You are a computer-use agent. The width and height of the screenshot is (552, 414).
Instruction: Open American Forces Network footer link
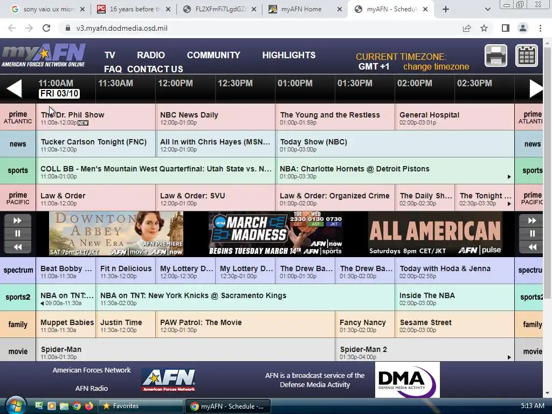tap(92, 370)
